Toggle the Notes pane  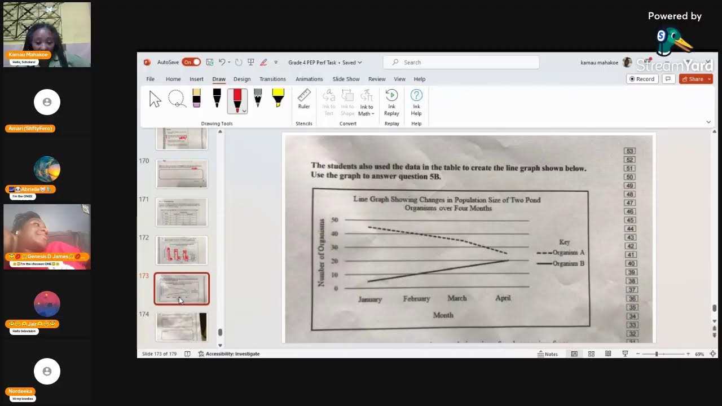548,354
